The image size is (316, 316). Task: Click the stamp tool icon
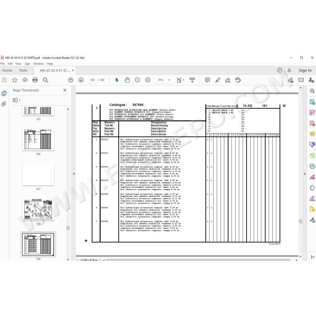pos(238,80)
